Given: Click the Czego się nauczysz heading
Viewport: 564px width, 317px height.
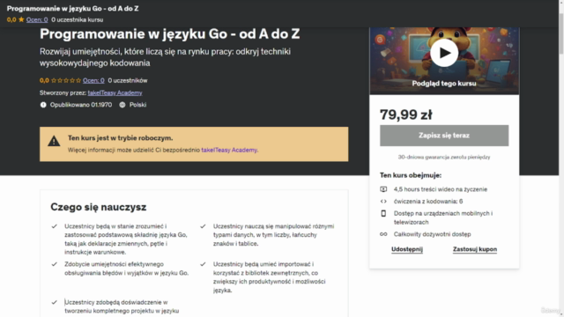Looking at the screenshot, I should click(x=98, y=207).
